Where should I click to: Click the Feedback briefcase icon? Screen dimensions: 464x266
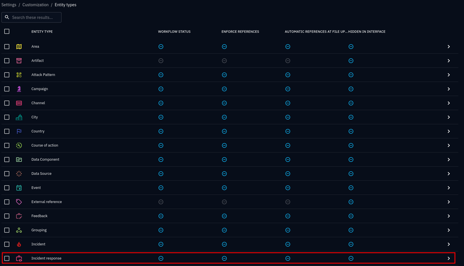pyautogui.click(x=19, y=216)
